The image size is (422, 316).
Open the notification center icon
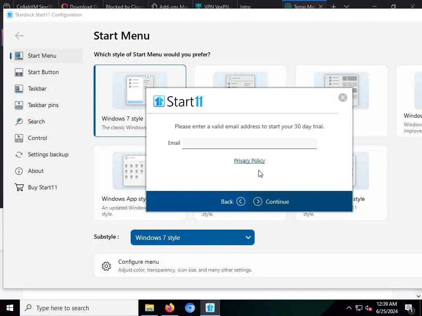pos(409,308)
